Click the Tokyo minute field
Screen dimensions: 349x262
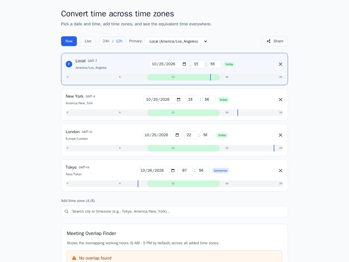point(203,171)
